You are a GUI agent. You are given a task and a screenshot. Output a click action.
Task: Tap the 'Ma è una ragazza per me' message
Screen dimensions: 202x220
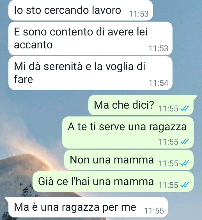(87, 207)
